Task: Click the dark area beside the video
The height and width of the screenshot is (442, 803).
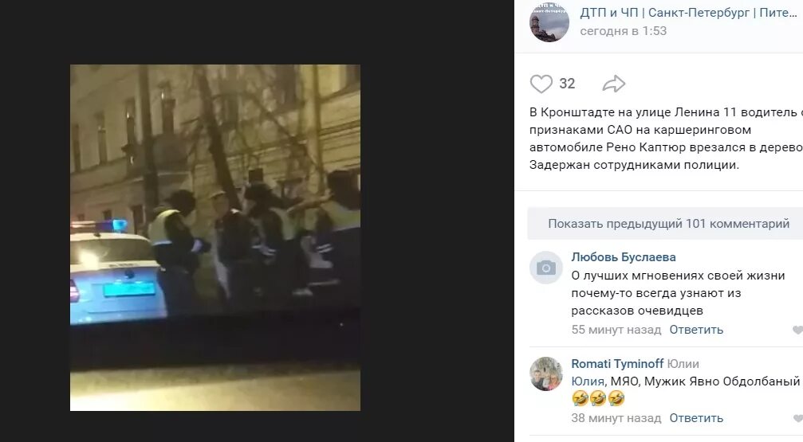Action: click(435, 220)
